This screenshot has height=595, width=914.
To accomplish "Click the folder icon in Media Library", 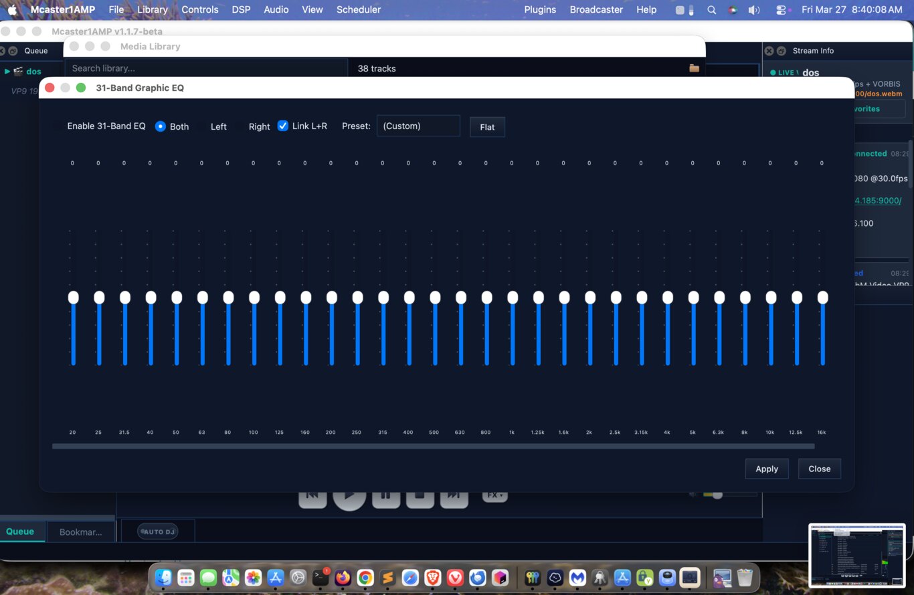I will pyautogui.click(x=694, y=68).
